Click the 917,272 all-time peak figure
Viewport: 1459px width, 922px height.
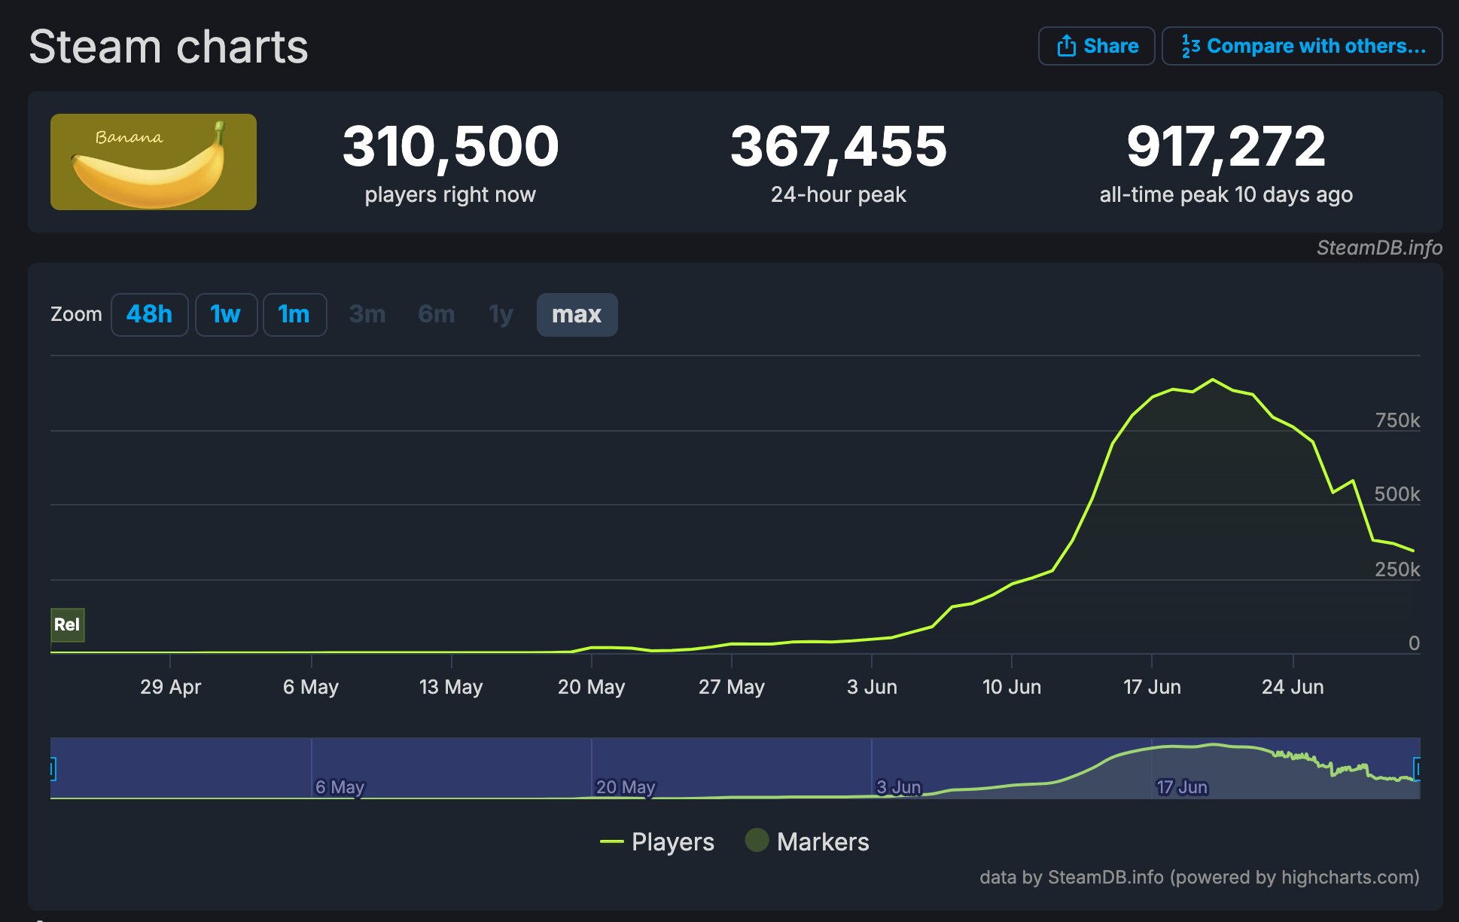point(1226,146)
